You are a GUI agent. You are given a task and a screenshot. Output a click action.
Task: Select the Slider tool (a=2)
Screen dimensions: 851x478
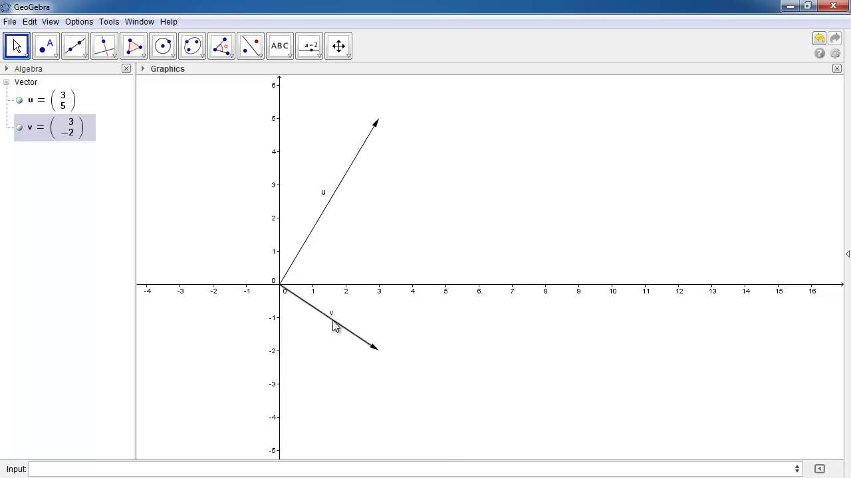309,45
